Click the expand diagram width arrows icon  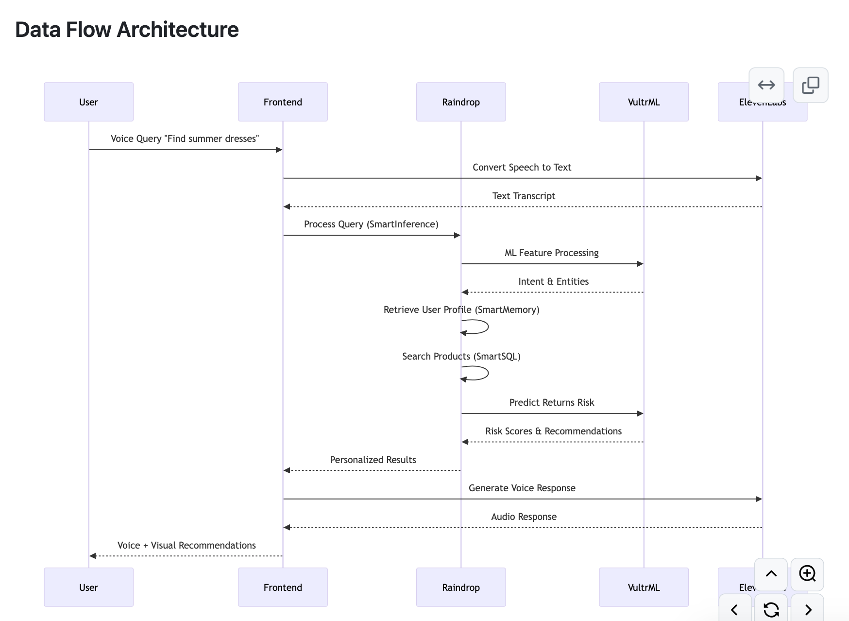pyautogui.click(x=766, y=85)
